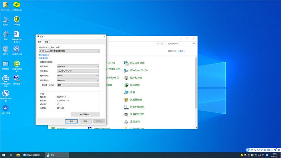Image resolution: width=281 pixels, height=158 pixels.
Task: Switch to the 管理 tab
Action: pos(47,42)
